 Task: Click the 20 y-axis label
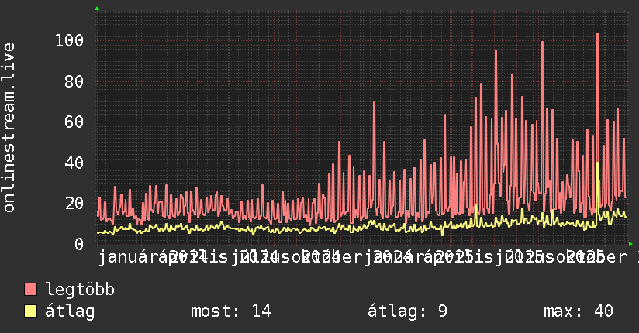pyautogui.click(x=74, y=203)
